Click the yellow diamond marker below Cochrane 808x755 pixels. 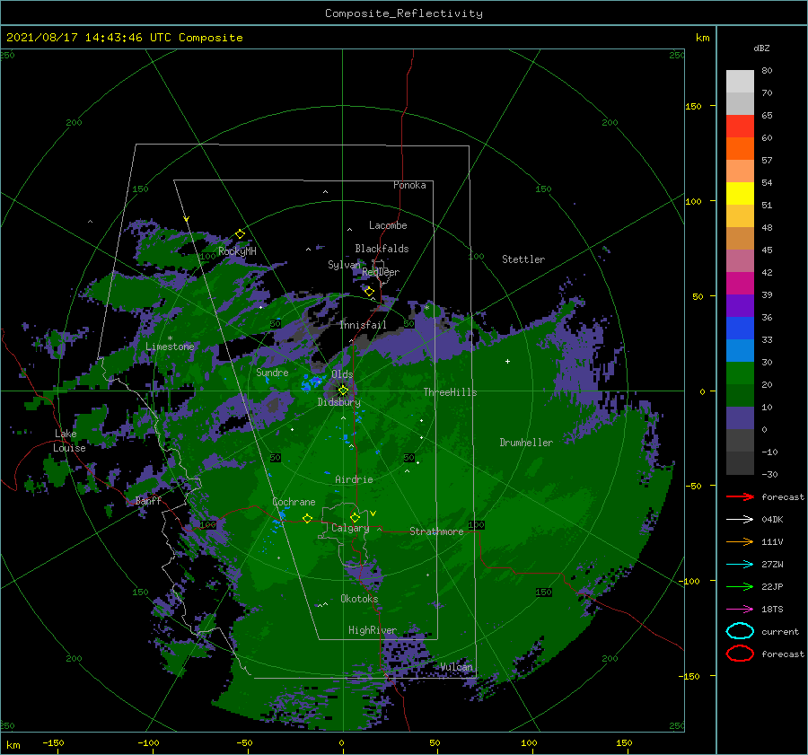click(307, 519)
